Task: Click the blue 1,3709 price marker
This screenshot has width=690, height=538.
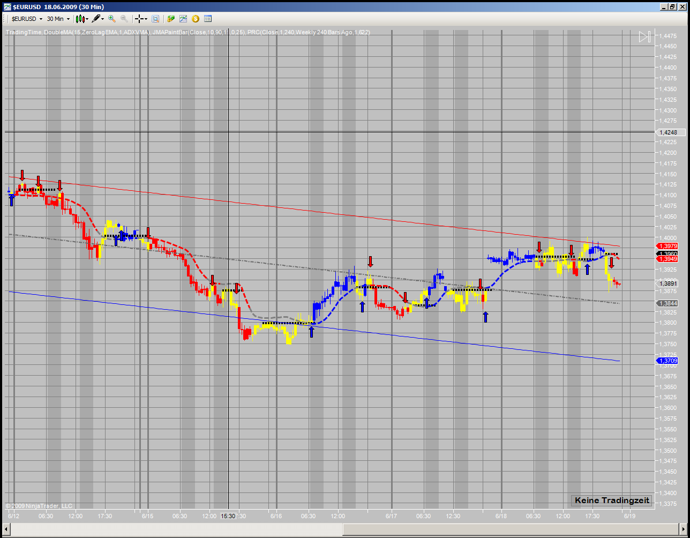Action: pyautogui.click(x=668, y=361)
